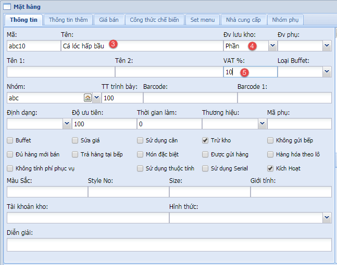Toggle the Kích Hoạt checkbox
This screenshot has height=265, width=337.
coord(270,168)
